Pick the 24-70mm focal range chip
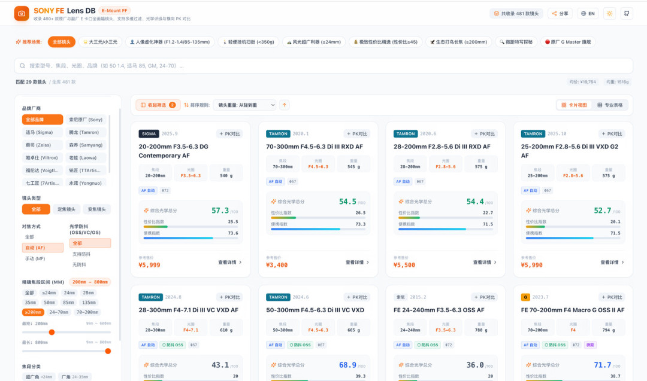This screenshot has height=381, width=647. pos(59,312)
